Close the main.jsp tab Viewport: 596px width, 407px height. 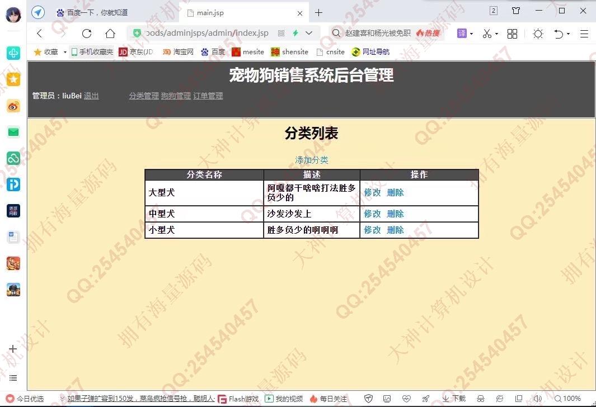tap(300, 13)
